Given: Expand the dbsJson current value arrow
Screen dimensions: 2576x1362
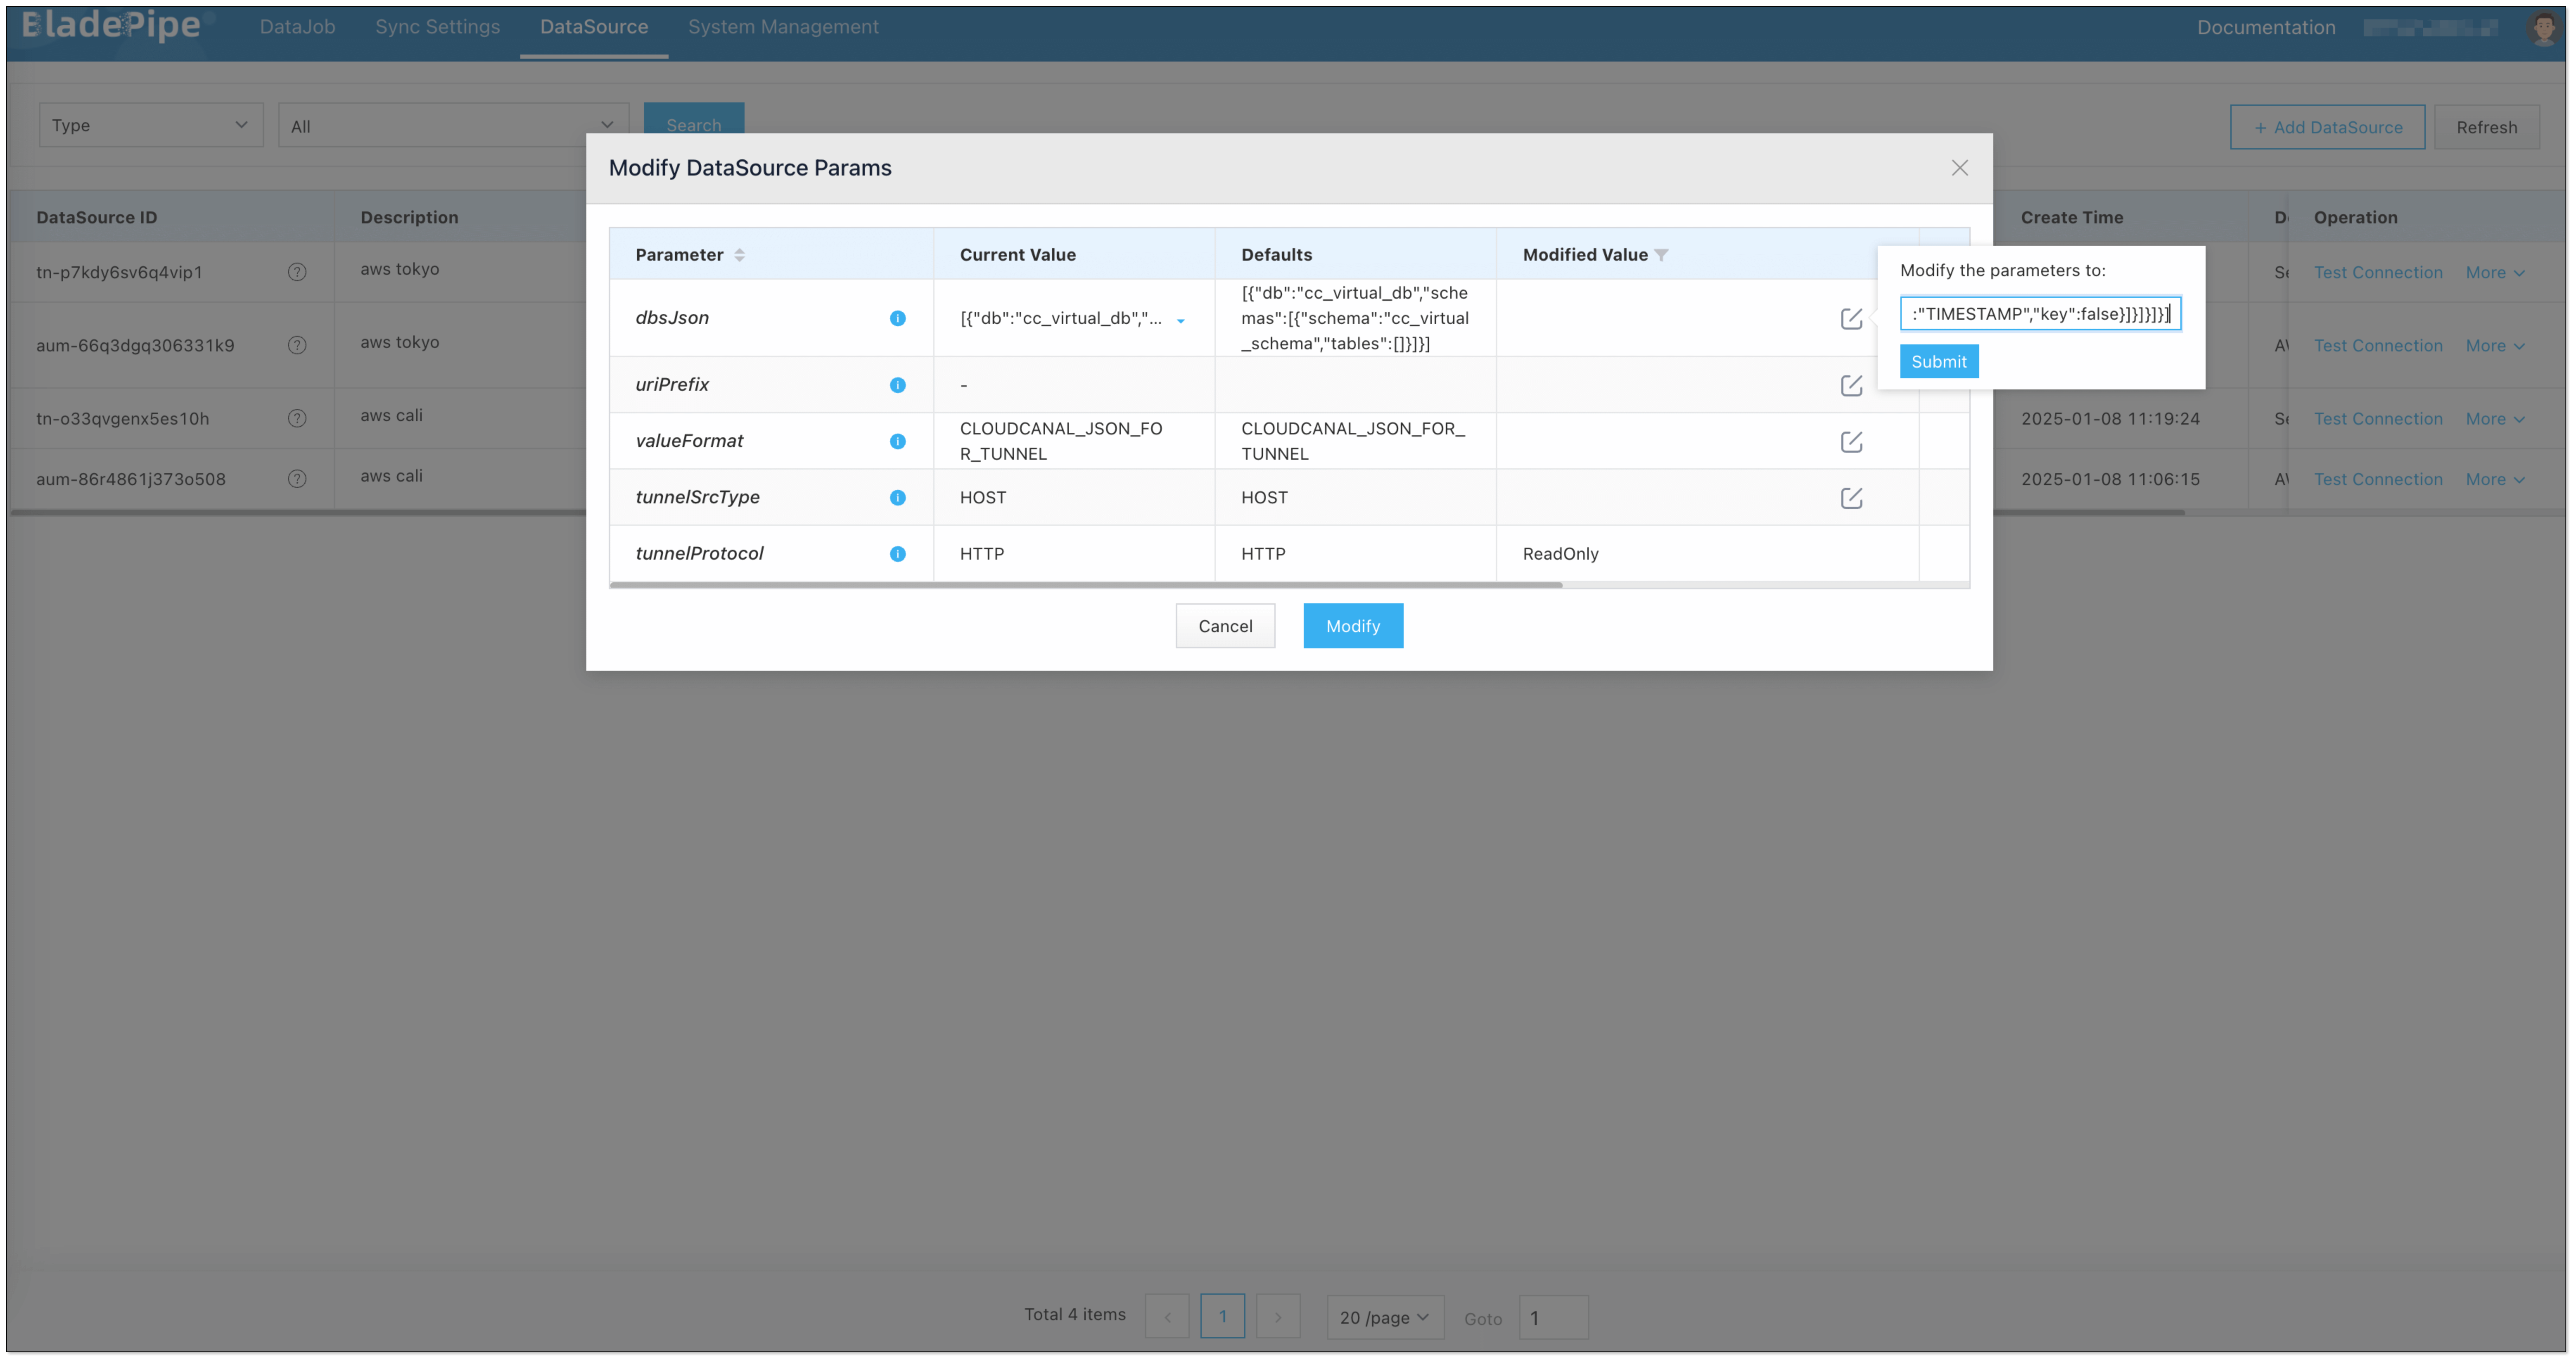Looking at the screenshot, I should coord(1181,321).
